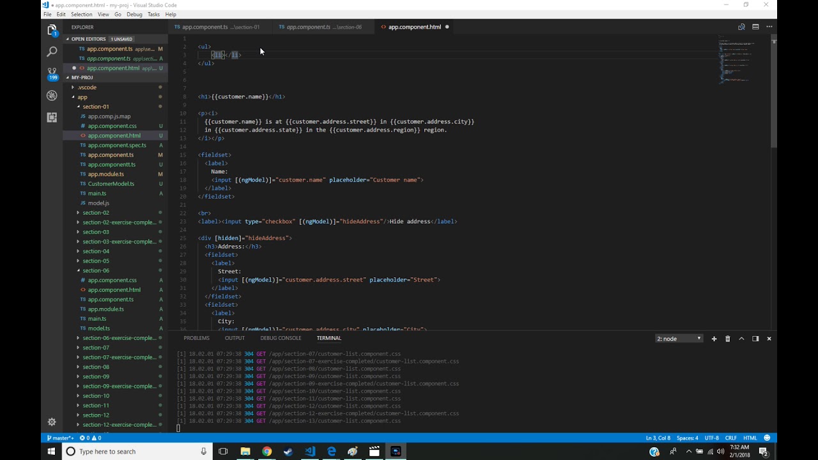
Task: Open app.component.css in section-01
Action: 112,126
